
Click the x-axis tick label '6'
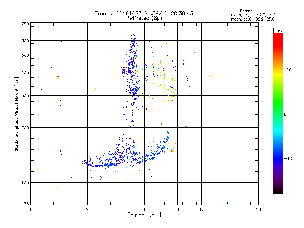pyautogui.click(x=177, y=209)
